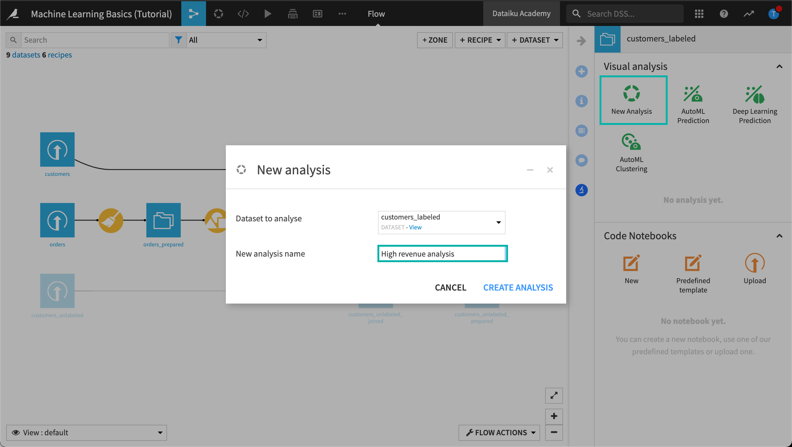The image size is (792, 447).
Task: Click the Lab microscope side tab icon
Action: coord(582,190)
